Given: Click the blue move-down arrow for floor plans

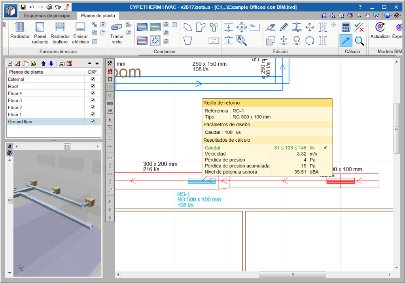Looking at the screenshot, I should pyautogui.click(x=51, y=64).
